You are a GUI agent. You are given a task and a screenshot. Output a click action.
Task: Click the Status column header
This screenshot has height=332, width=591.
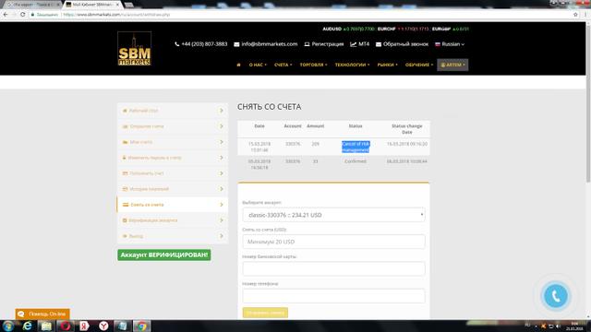(x=356, y=126)
